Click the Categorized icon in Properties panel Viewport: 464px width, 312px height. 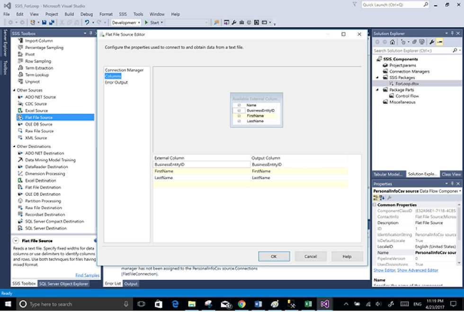[x=375, y=198]
